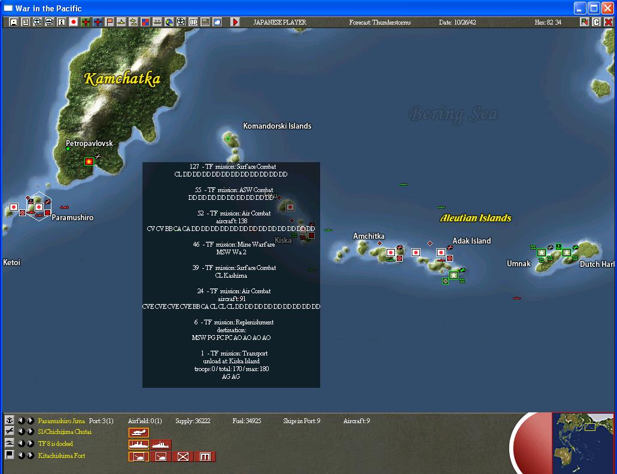
Task: Click the red X icon in the game toolbar
Action: 609,22
